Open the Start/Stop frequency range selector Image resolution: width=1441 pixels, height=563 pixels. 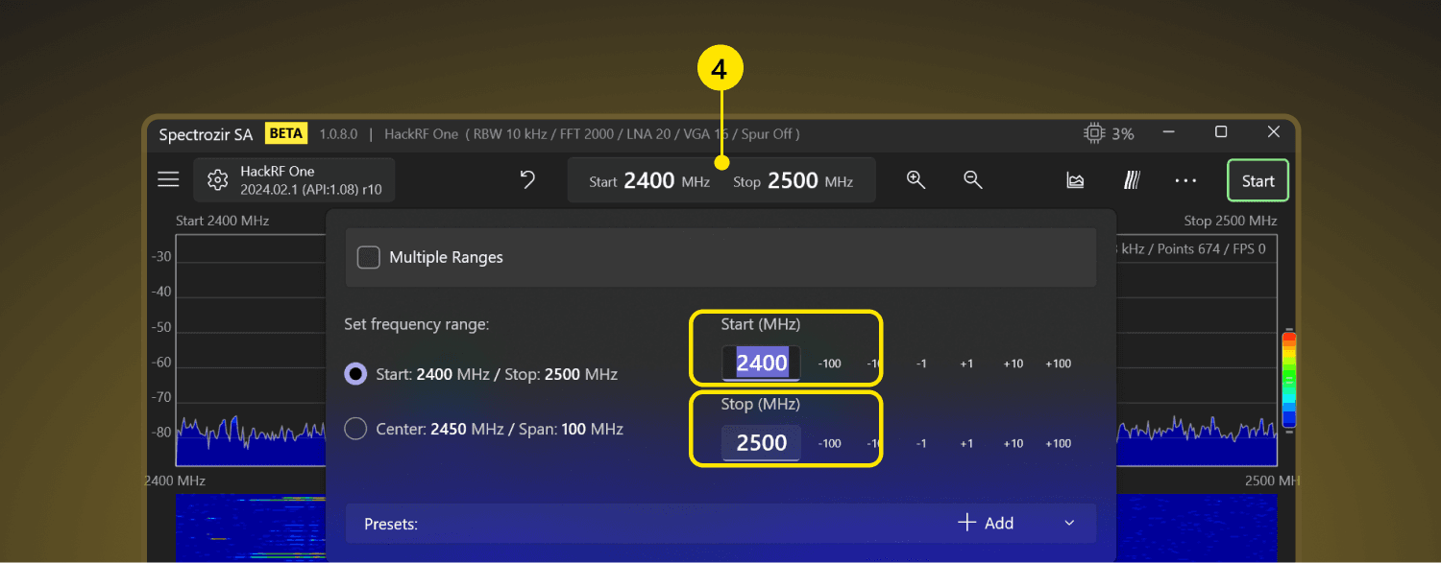click(721, 180)
